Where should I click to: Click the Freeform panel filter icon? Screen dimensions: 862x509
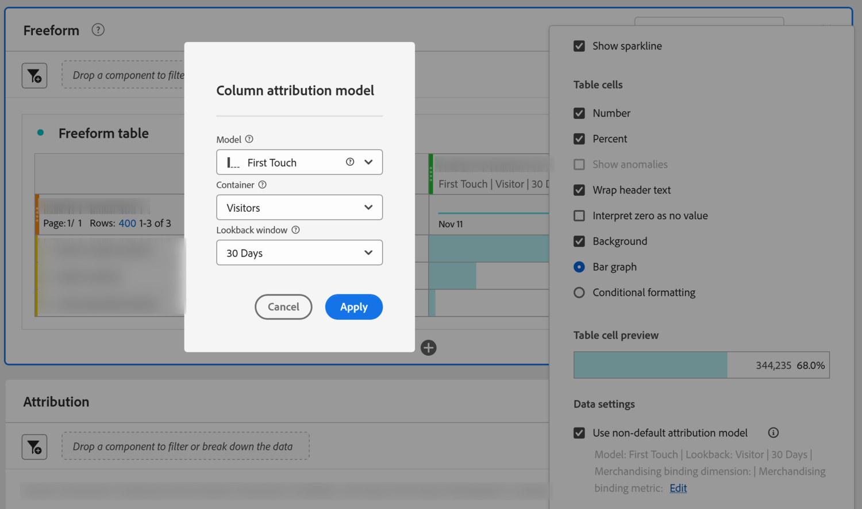34,76
